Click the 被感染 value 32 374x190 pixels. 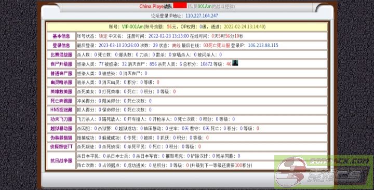pos(124,64)
